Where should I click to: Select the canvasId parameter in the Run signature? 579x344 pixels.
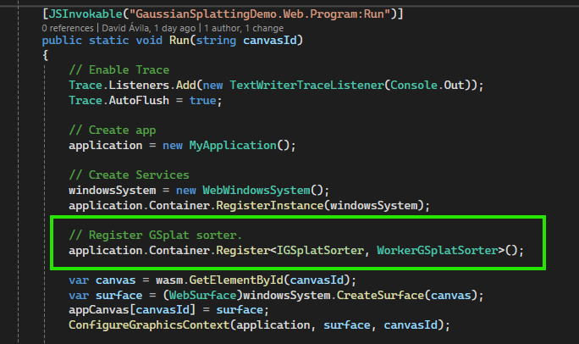click(273, 40)
